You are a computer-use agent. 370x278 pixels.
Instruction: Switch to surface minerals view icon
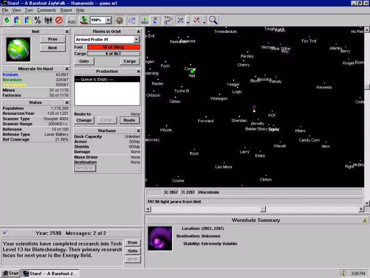[x=17, y=20]
